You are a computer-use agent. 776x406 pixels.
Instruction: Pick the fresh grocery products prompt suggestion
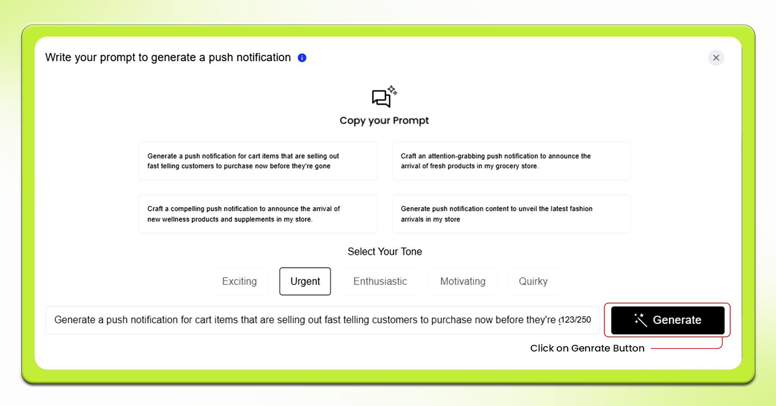(x=511, y=161)
